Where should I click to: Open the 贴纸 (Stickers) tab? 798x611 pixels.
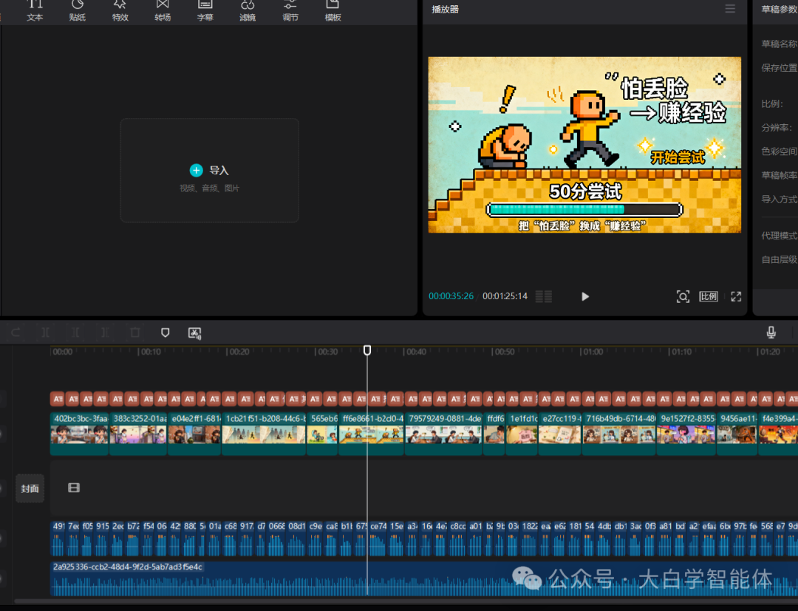point(78,10)
